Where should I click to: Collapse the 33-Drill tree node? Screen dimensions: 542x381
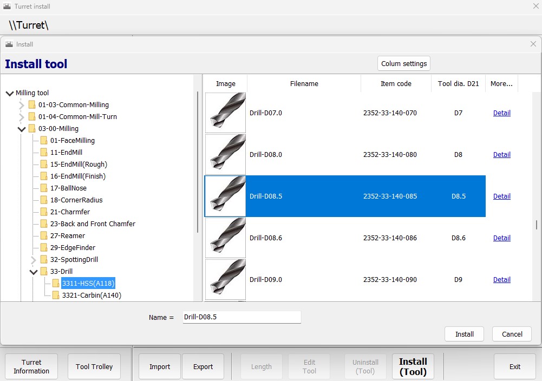point(34,272)
